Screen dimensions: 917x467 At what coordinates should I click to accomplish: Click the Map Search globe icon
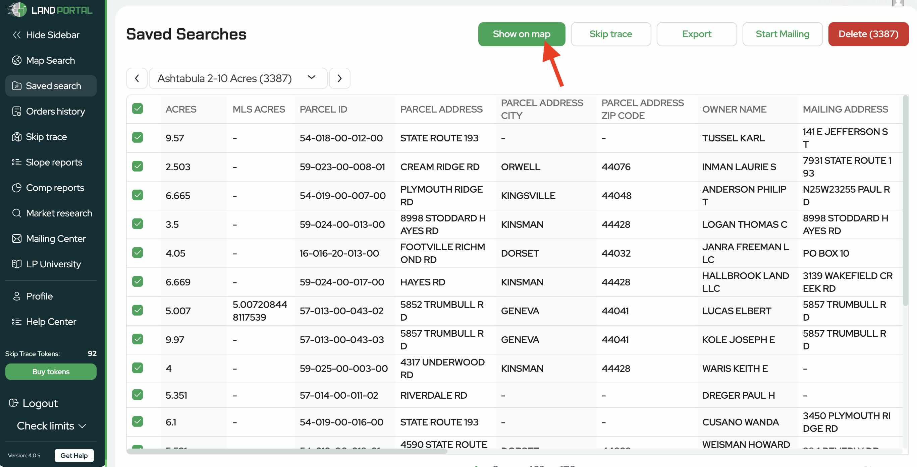pos(16,60)
